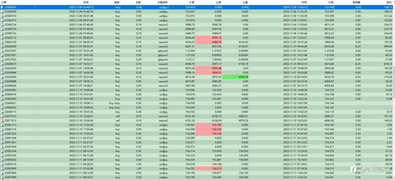The height and width of the screenshot is (180, 395).
Task: Select open price 1.31244
Action: (x=190, y=51)
